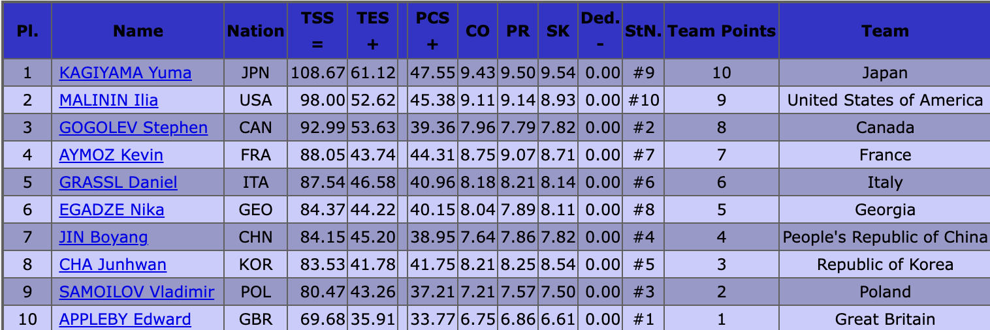
Task: Click Kagiyama's TSS score 108.67
Action: pos(317,72)
